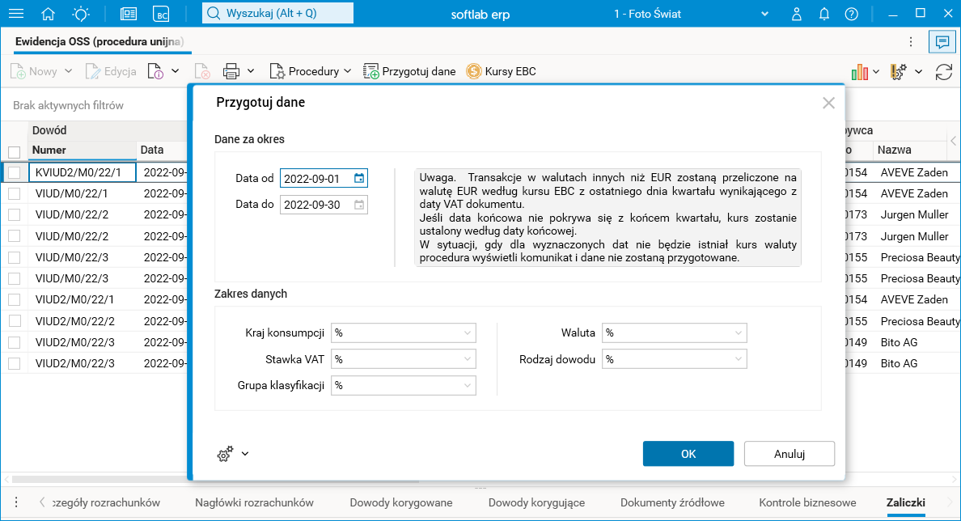Expand the chart icon dropdown arrow
Viewport: 961px width, 521px height.
tap(876, 72)
